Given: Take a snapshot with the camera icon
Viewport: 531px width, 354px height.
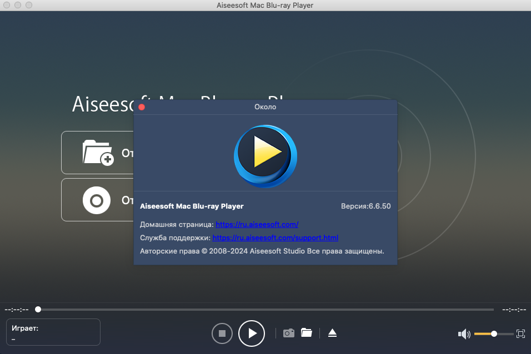Looking at the screenshot, I should 288,333.
